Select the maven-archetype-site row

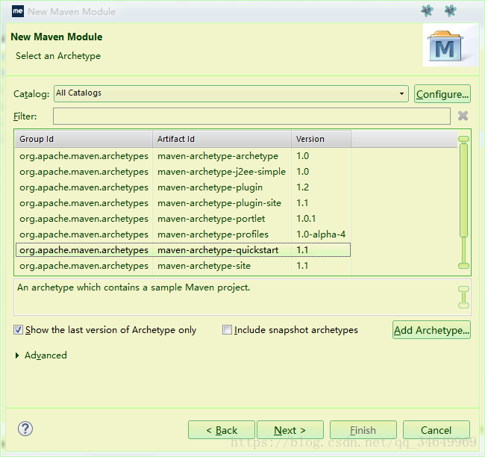183,266
